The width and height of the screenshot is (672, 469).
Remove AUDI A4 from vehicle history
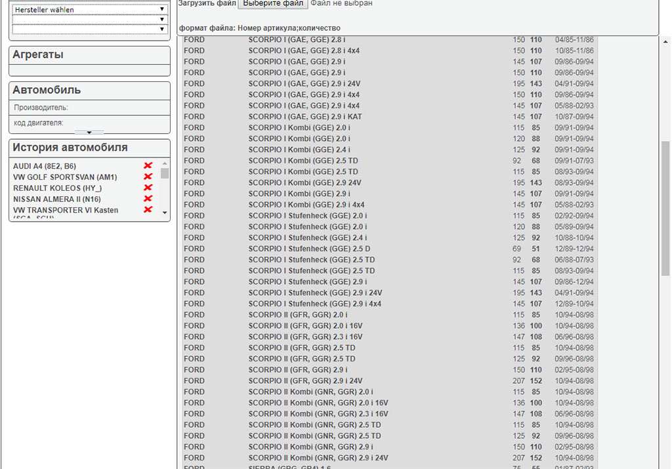148,166
